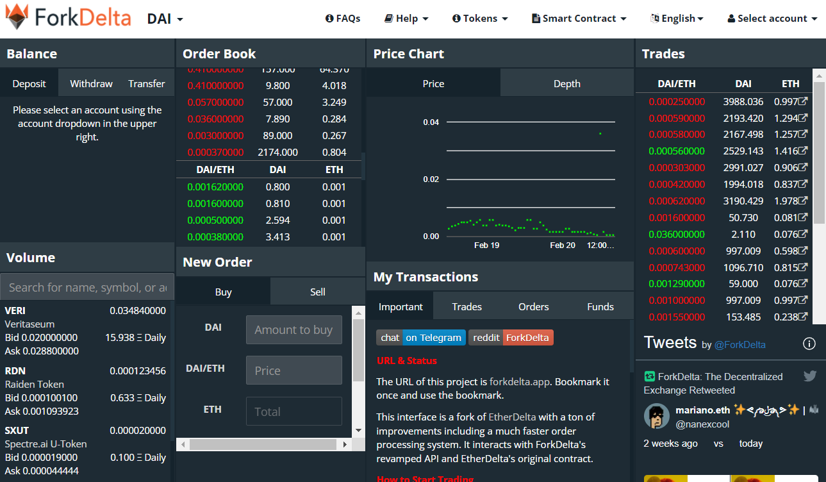Open the reddit ForkDelta badge
Viewport: 826px width, 482px height.
pyautogui.click(x=511, y=337)
